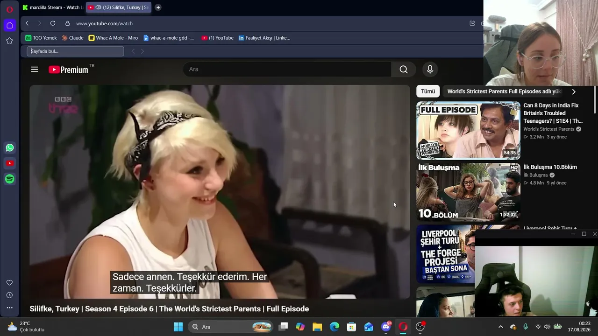Go back to the previous page

(x=27, y=23)
